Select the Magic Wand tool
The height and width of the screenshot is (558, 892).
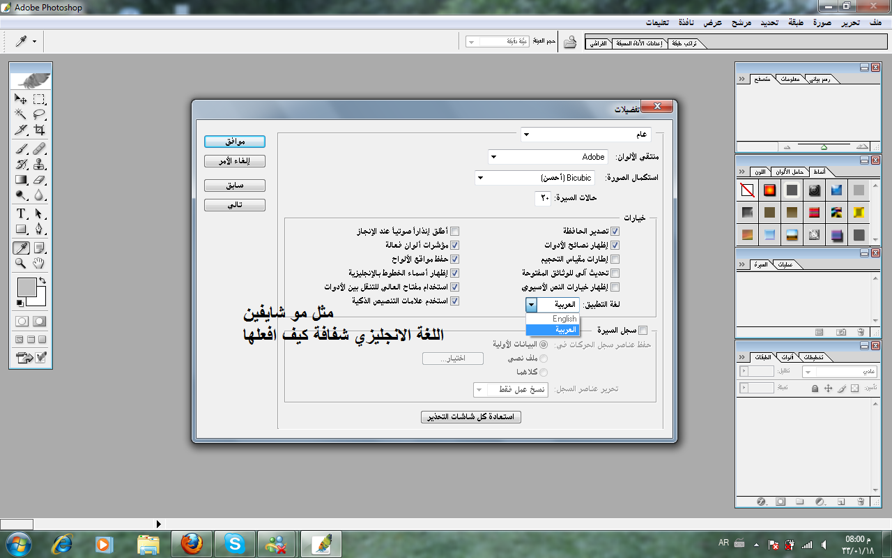[22, 114]
